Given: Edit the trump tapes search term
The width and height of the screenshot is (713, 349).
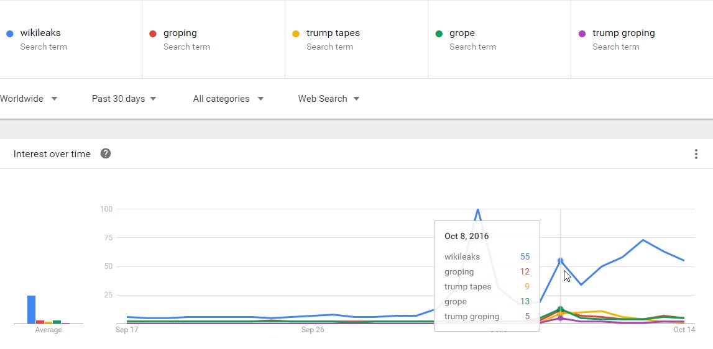Looking at the screenshot, I should (x=333, y=33).
